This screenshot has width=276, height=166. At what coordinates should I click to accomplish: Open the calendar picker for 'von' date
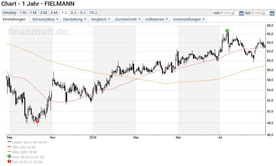click(241, 13)
